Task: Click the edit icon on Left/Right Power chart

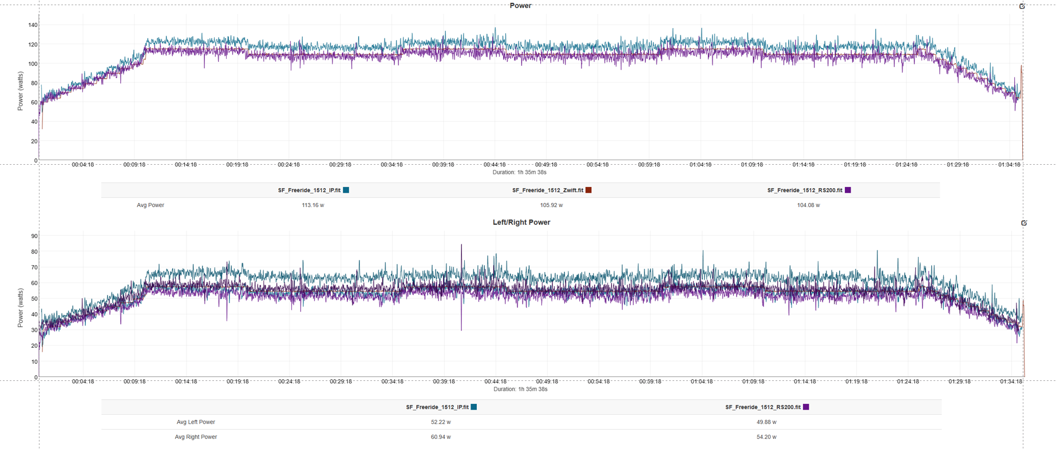Action: click(x=1024, y=223)
